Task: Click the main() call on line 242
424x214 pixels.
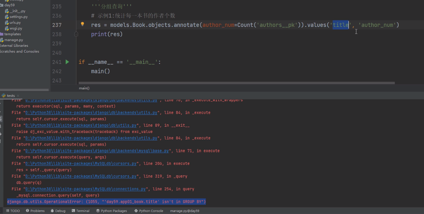Action: tap(100, 71)
